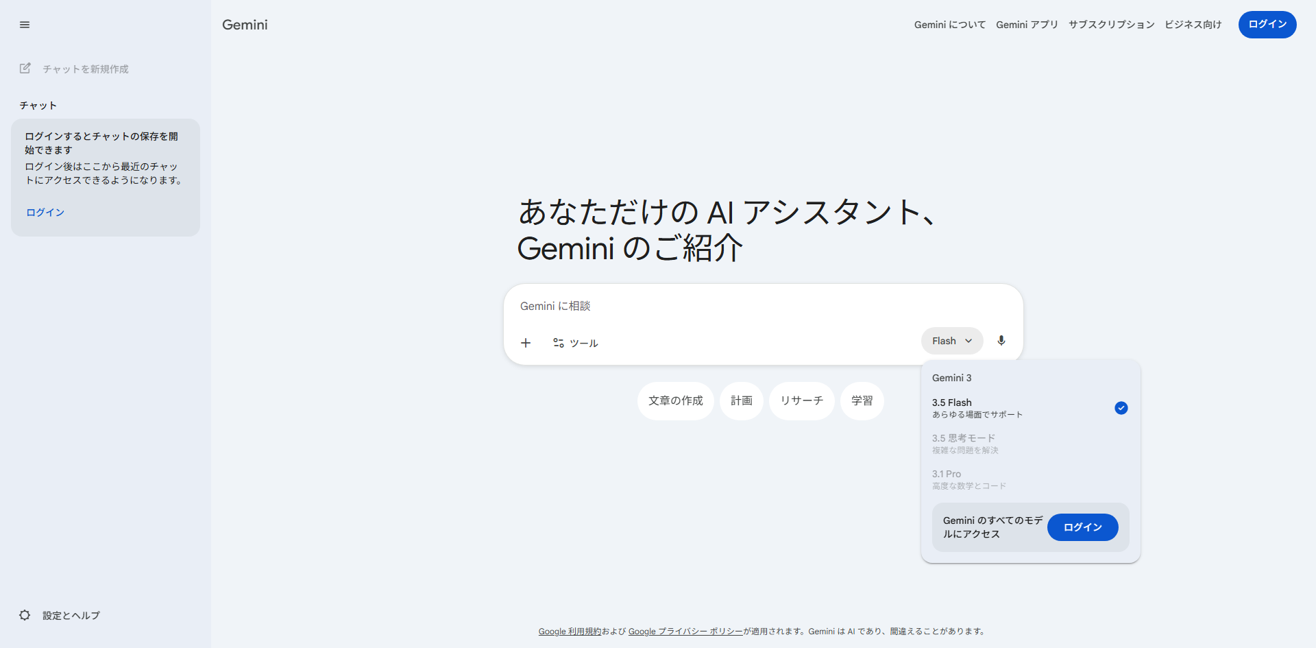Viewport: 1316px width, 648px height.
Task: Click the Gemini logo text
Action: (x=245, y=25)
